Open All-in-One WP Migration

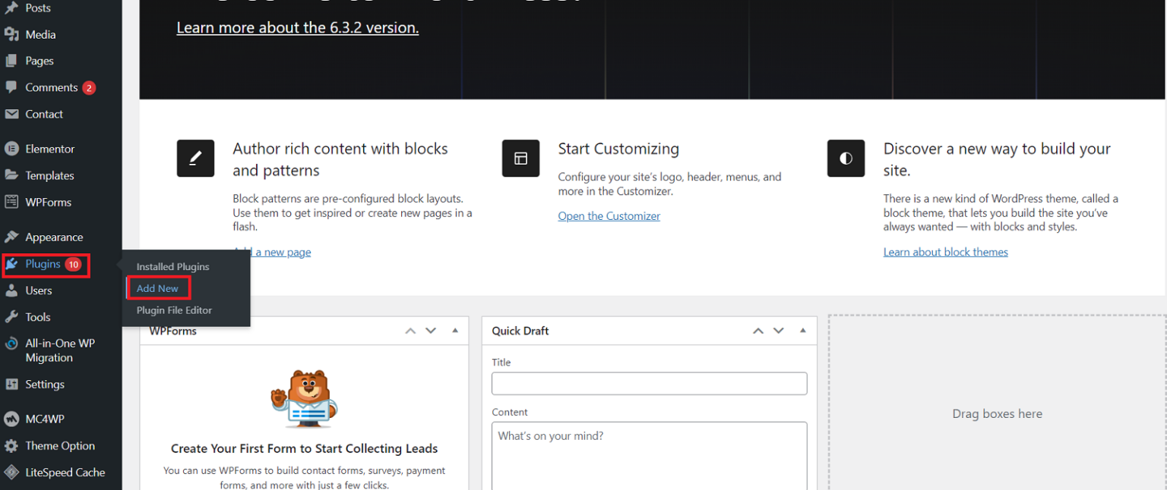click(9, 343)
